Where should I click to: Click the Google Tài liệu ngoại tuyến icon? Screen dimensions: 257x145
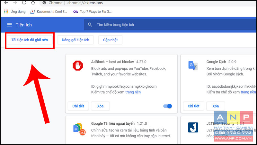point(79,129)
